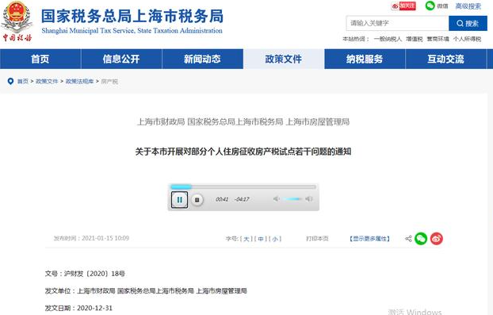Viewport: 493px width, 315px height.
Task: Open the 新闻动态 navigation tab
Action: click(x=202, y=59)
